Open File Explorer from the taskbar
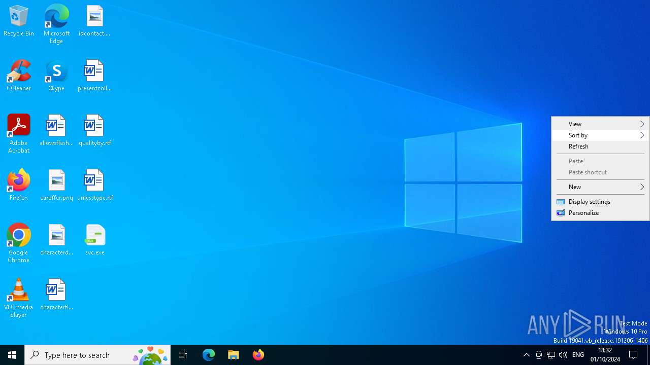The image size is (650, 365). point(234,355)
